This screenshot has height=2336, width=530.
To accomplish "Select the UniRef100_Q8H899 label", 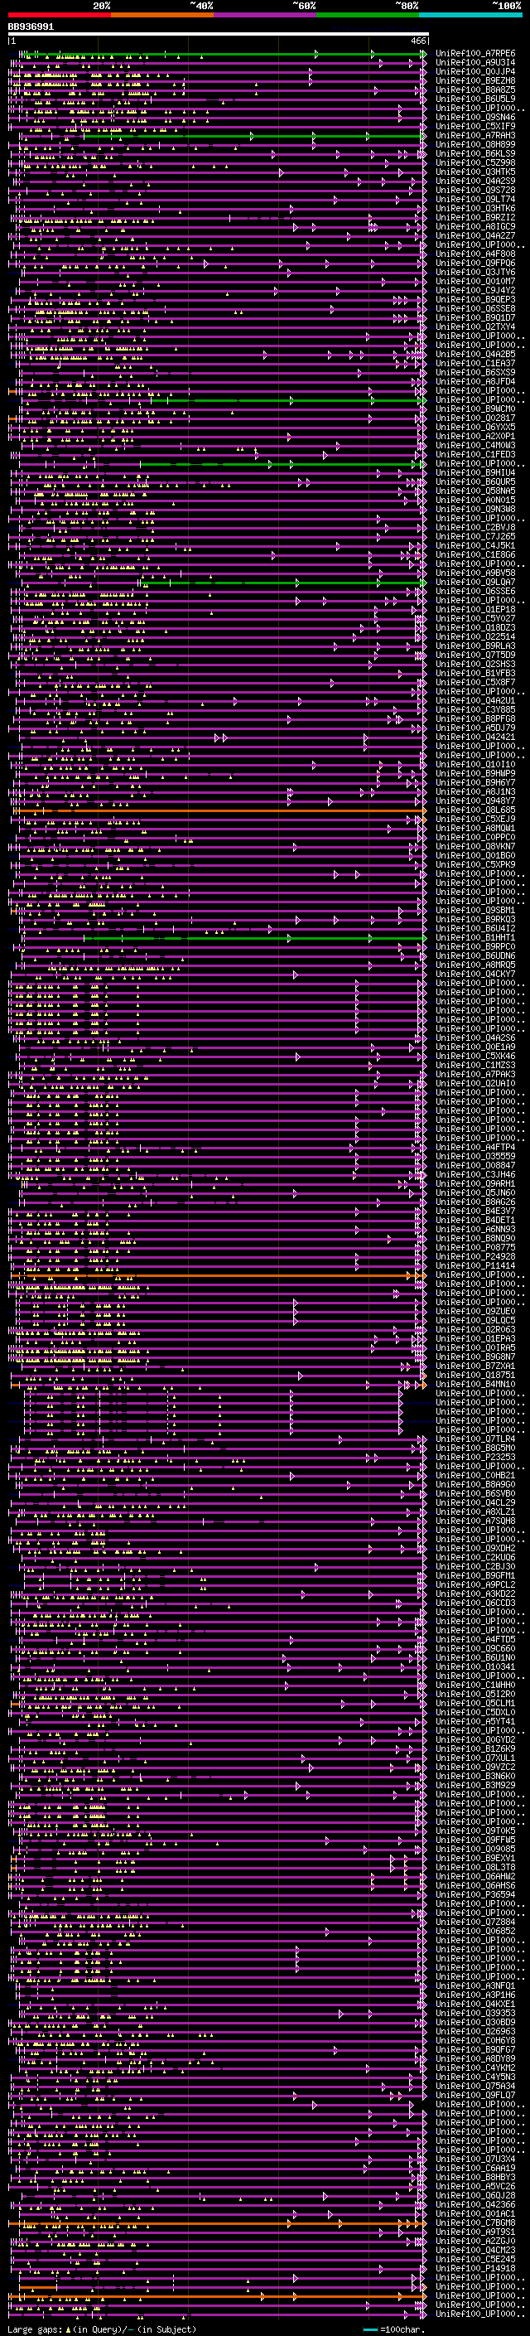I will click(475, 144).
